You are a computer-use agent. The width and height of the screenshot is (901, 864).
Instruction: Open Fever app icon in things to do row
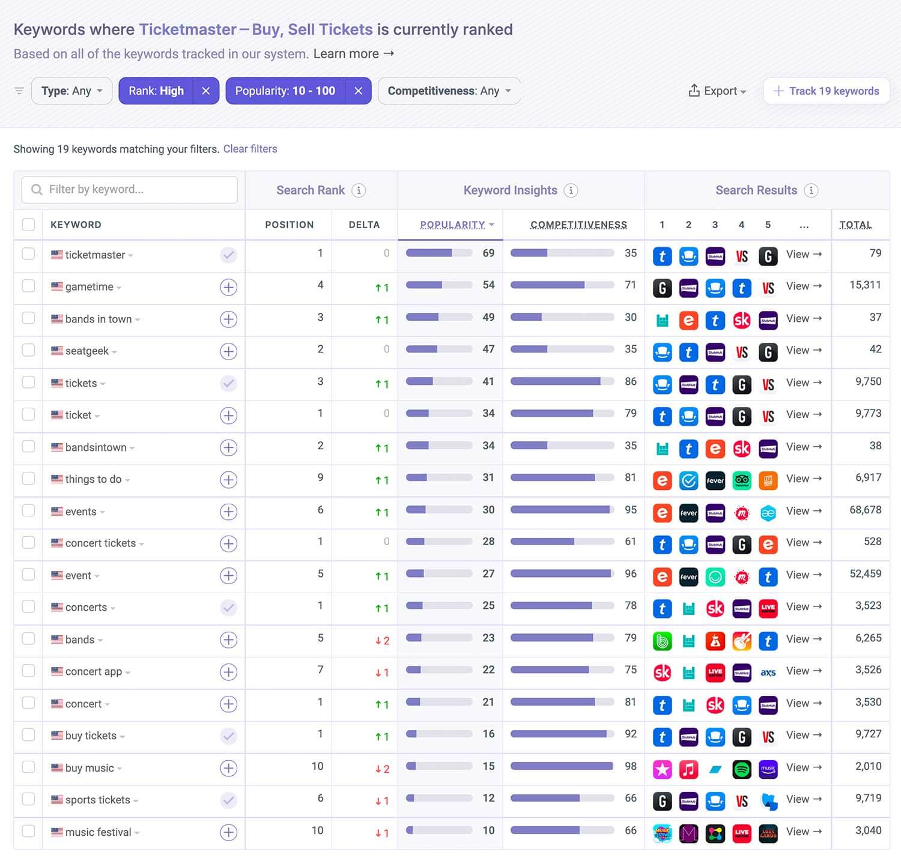715,480
